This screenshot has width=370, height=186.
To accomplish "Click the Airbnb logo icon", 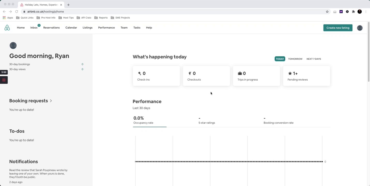I will pos(7,28).
